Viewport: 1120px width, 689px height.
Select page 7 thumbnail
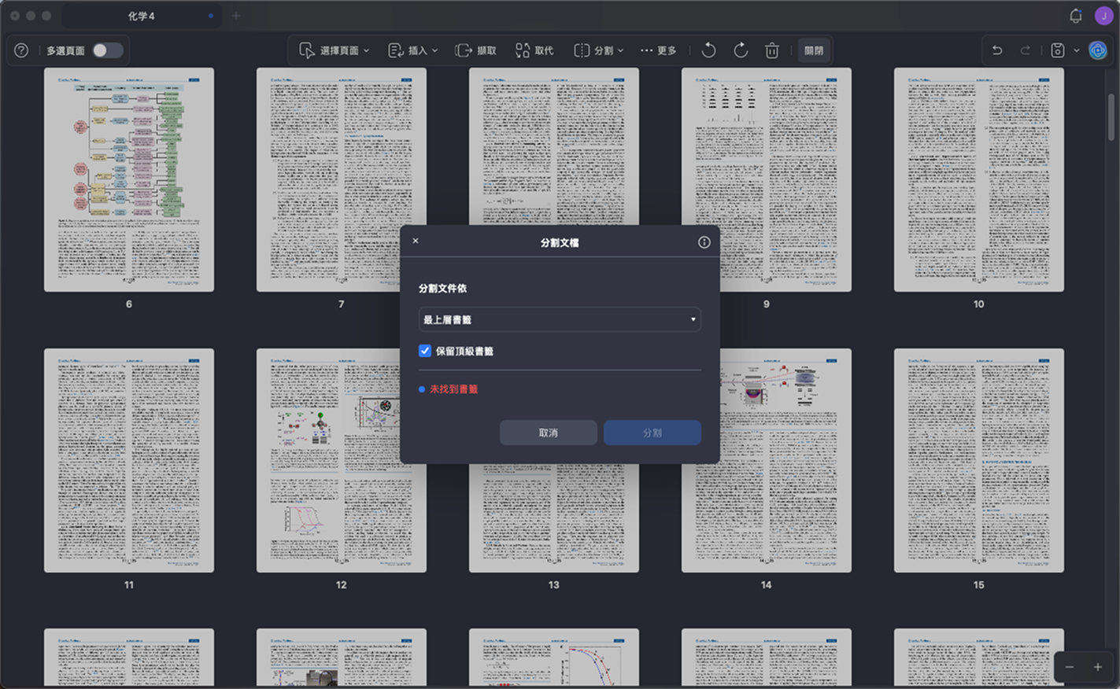click(x=342, y=179)
